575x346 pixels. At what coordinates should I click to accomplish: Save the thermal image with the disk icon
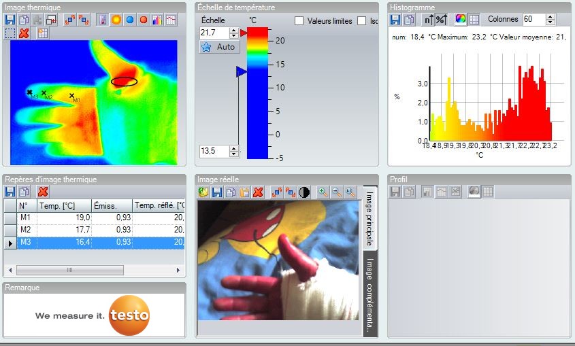coord(10,20)
